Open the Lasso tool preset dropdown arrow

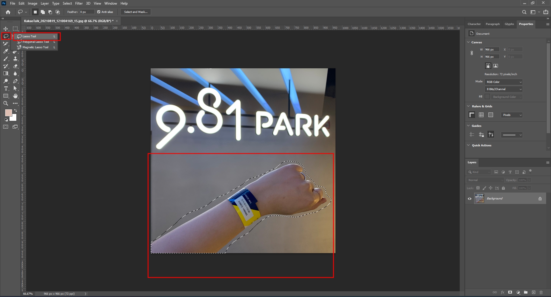click(x=26, y=12)
